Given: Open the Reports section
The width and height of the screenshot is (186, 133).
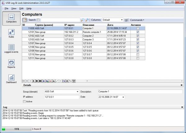Looking at the screenshot, I should [11, 64].
